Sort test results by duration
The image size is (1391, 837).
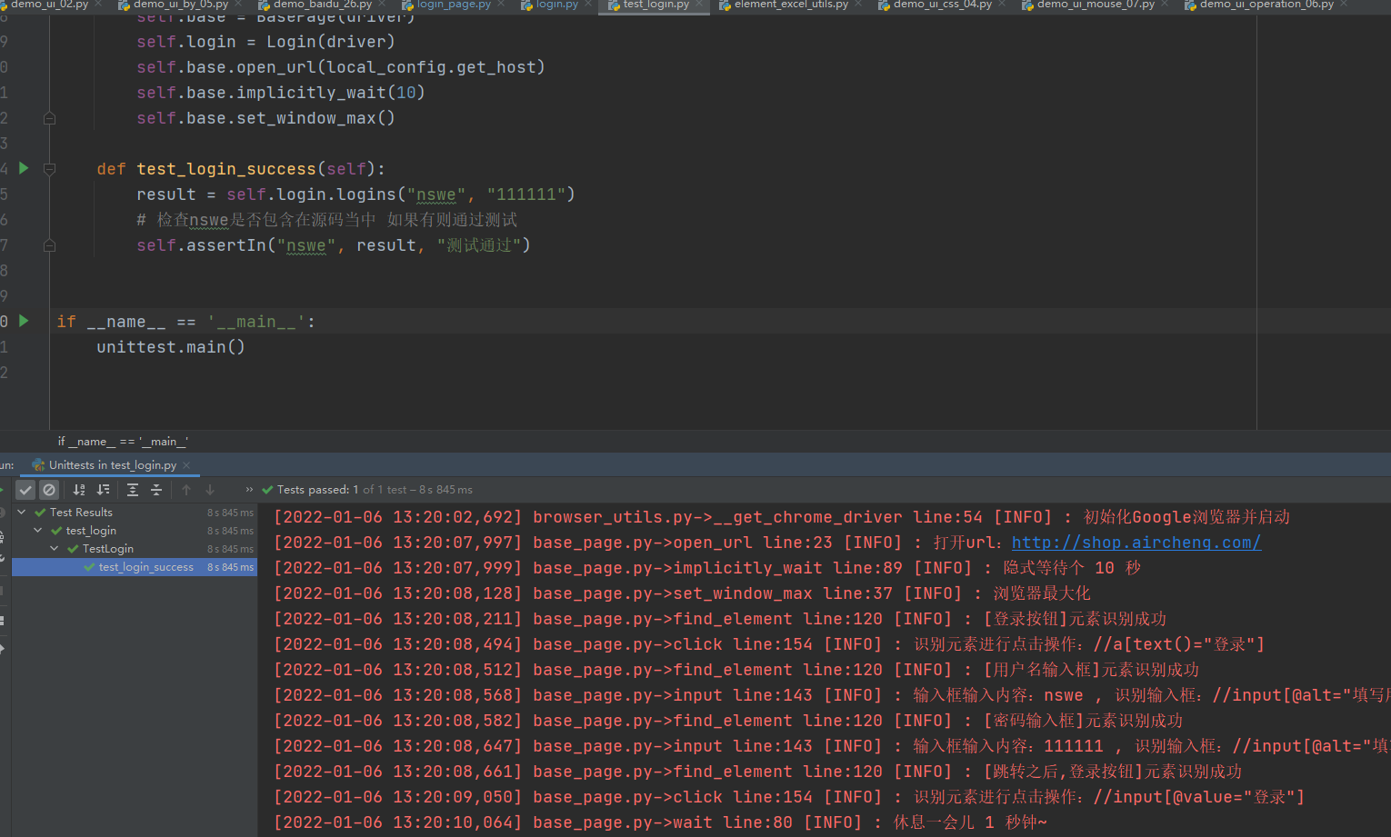coord(102,490)
